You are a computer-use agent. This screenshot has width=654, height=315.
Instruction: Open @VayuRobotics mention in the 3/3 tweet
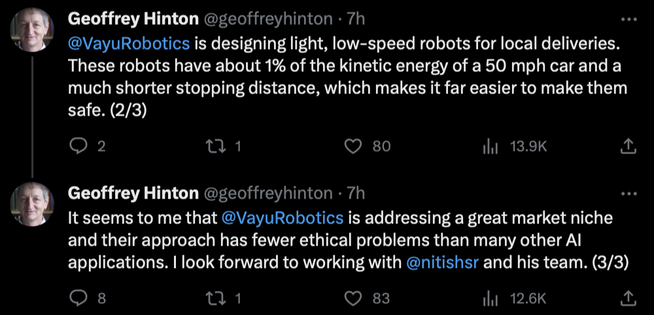click(283, 217)
